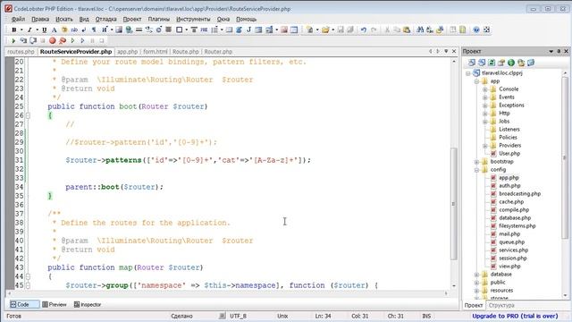Screen dimensions: 572x322
Task: Apply bold formatting with the B icon
Action: (x=14, y=30)
